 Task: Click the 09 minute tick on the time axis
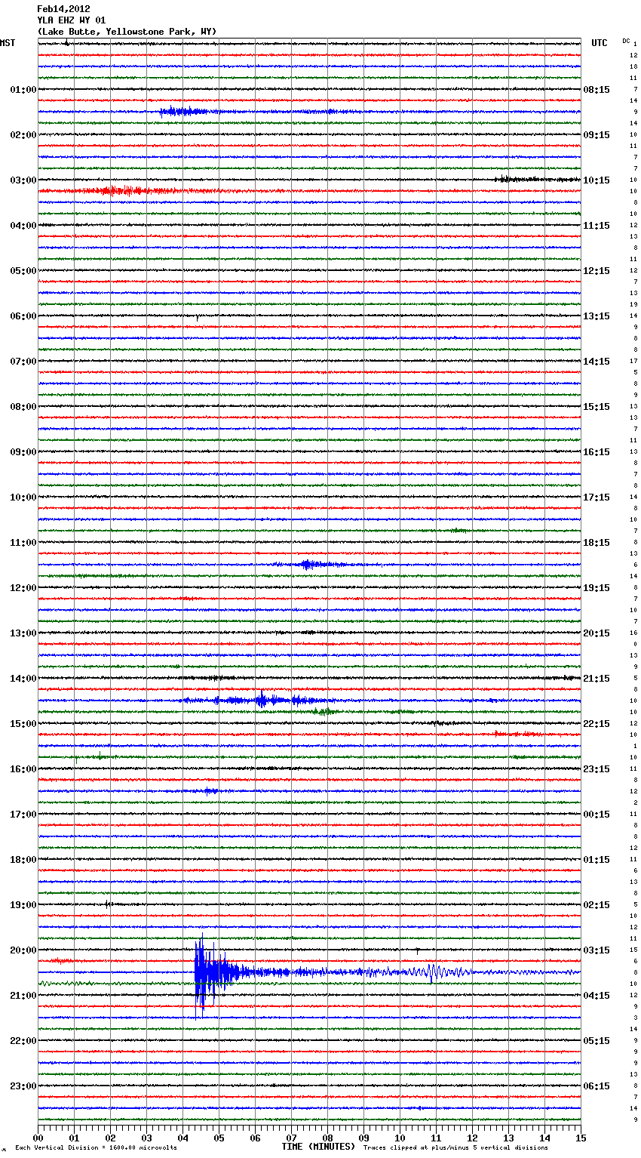[x=363, y=1138]
